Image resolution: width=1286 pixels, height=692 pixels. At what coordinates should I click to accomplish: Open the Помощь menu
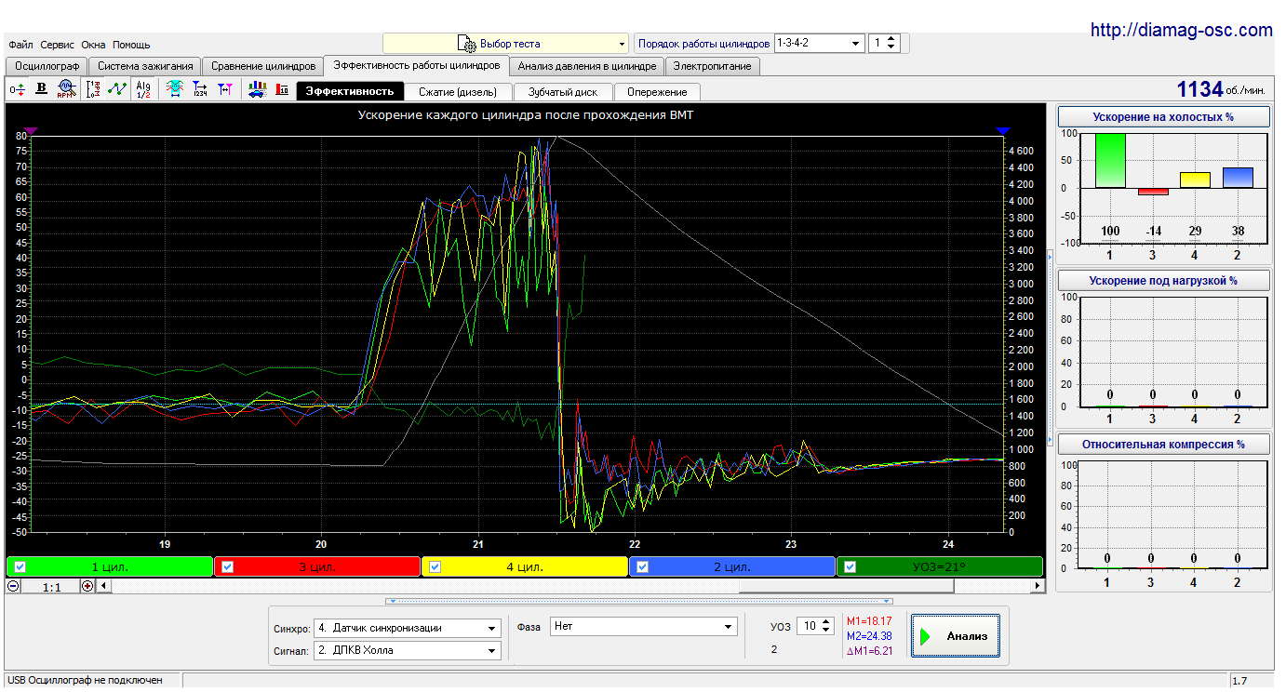131,45
